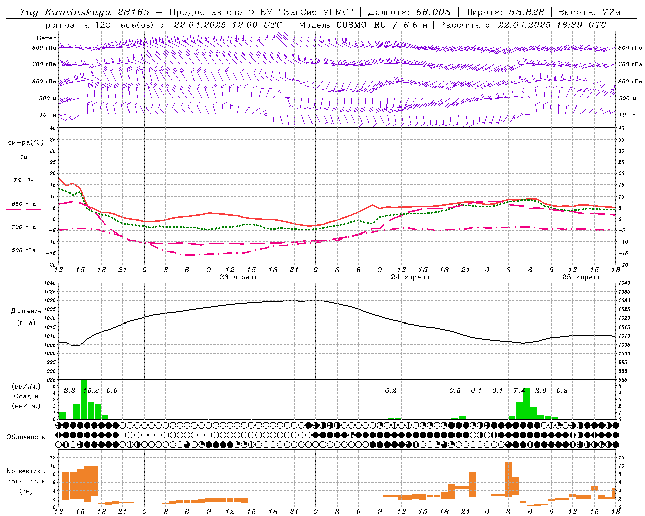Click the '25 апреля' date label

pyautogui.click(x=582, y=277)
